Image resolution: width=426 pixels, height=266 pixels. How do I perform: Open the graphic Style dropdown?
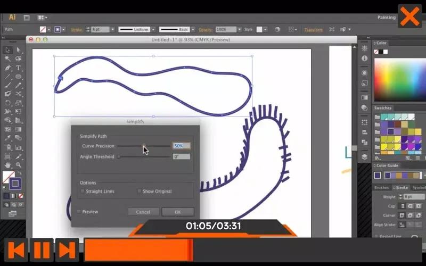pyautogui.click(x=265, y=29)
